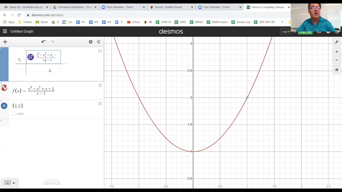
Task: Open the M2 bookmark
Action: (94, 22)
